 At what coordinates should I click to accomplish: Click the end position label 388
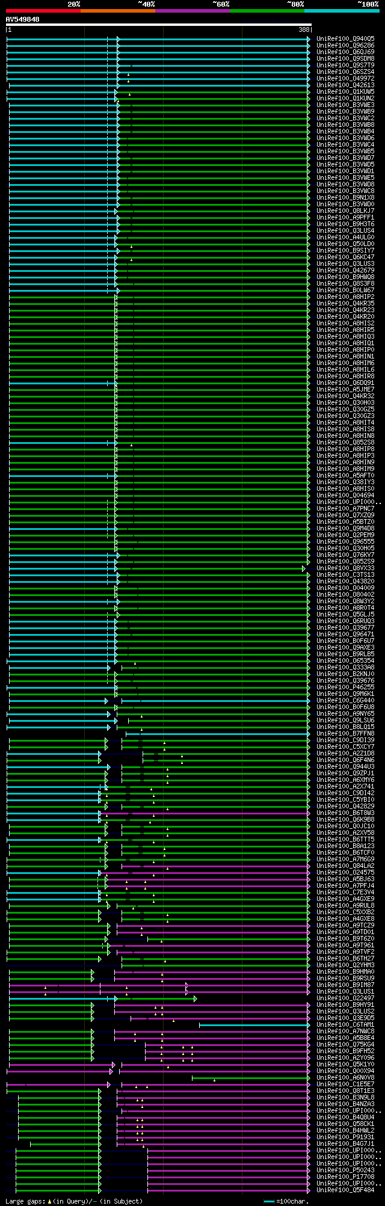pos(304,29)
